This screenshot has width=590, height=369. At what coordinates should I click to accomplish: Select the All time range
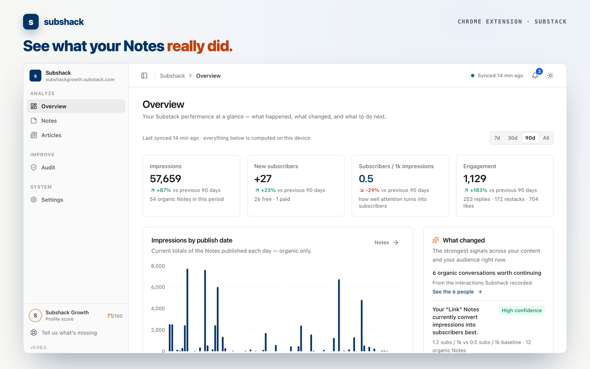(546, 138)
